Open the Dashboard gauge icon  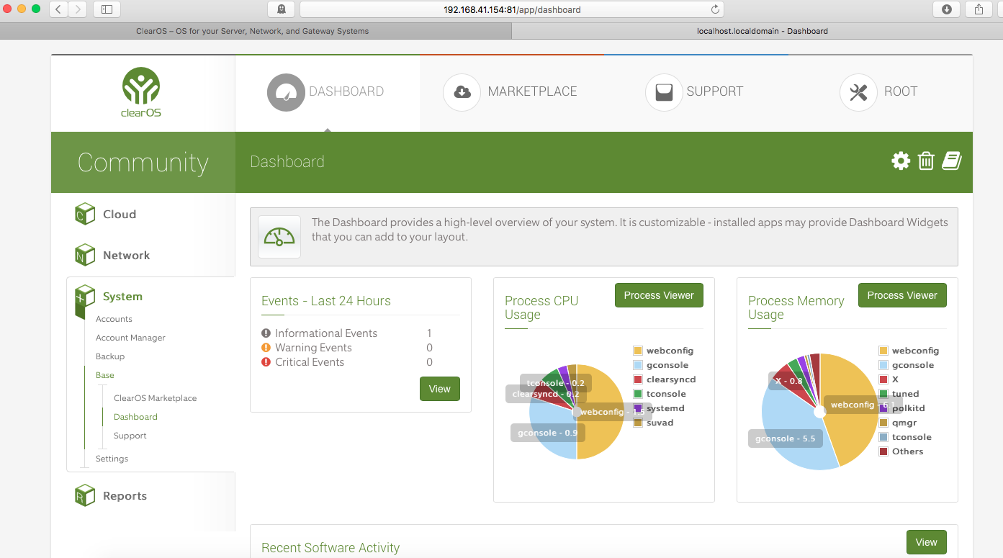click(286, 92)
